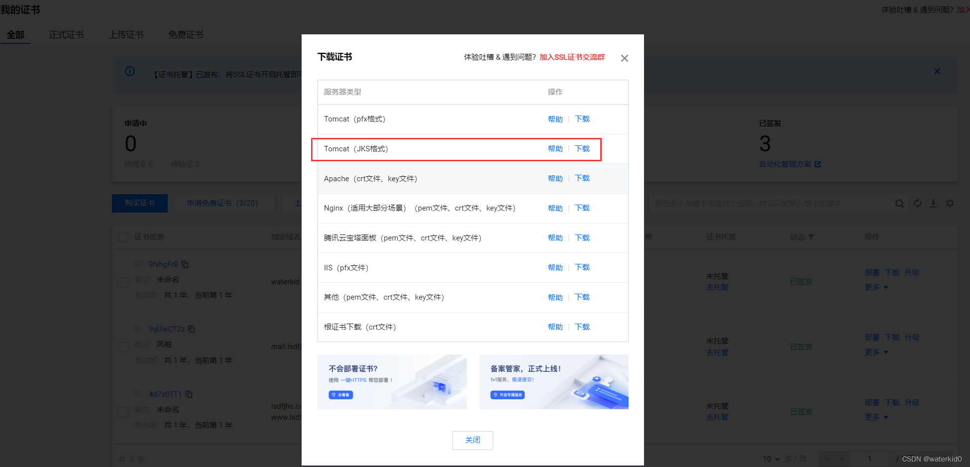Expand 更多 menu in the third certificate row
The width and height of the screenshot is (970, 467).
pyautogui.click(x=876, y=417)
